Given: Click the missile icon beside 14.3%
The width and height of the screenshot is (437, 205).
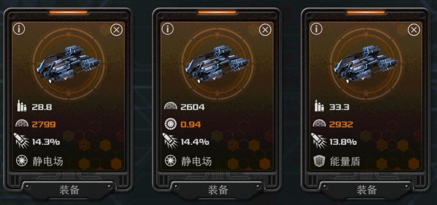Looking at the screenshot, I should [21, 140].
